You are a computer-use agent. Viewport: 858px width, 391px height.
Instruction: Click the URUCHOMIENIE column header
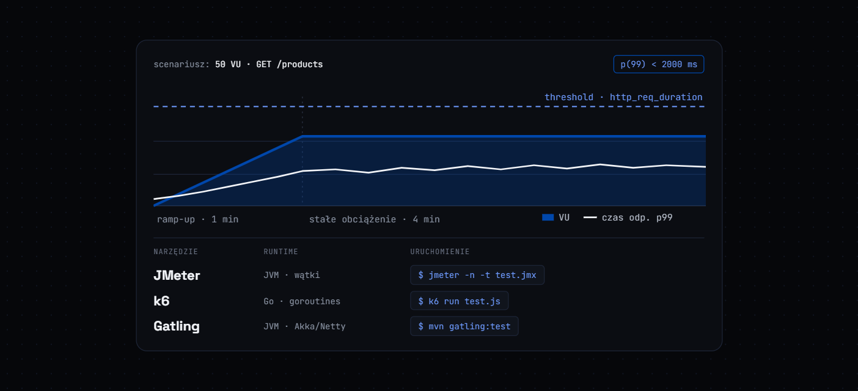[440, 252]
